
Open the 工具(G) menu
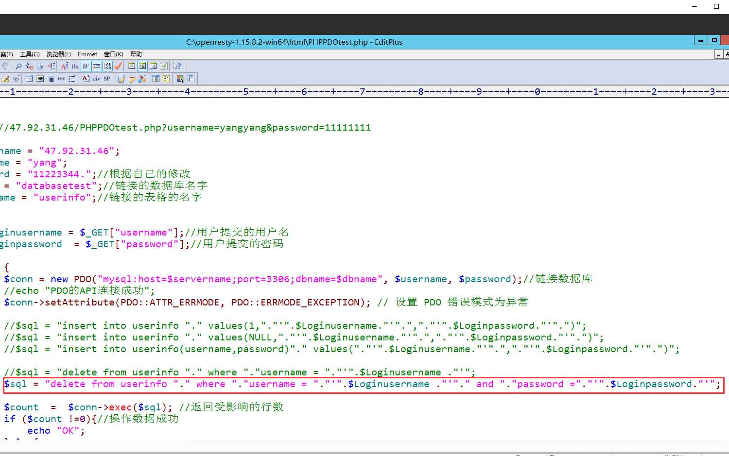pyautogui.click(x=30, y=54)
